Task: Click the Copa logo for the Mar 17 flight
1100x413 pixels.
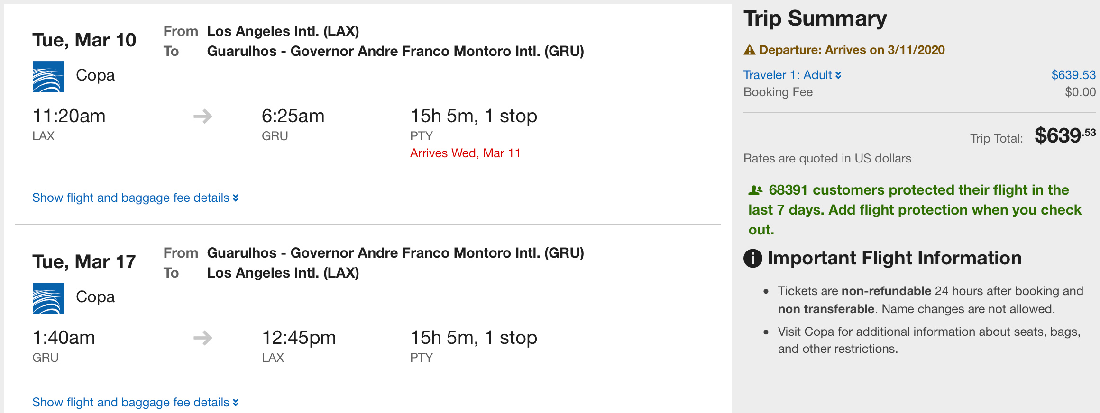Action: [x=48, y=298]
